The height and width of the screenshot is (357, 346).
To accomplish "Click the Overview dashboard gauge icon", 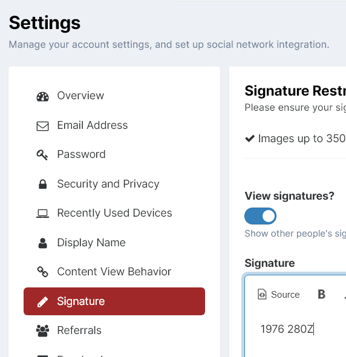I will pos(42,97).
